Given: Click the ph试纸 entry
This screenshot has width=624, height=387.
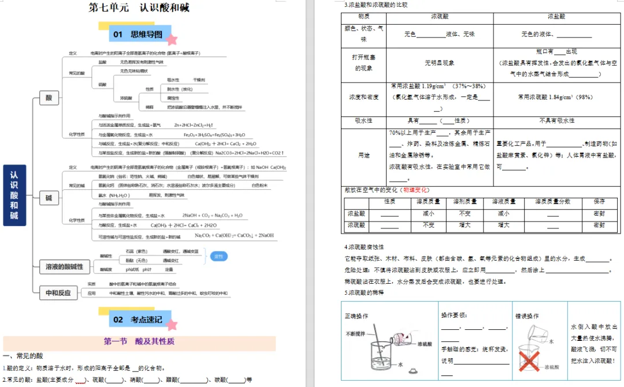Looking at the screenshot, I should [x=132, y=269].
